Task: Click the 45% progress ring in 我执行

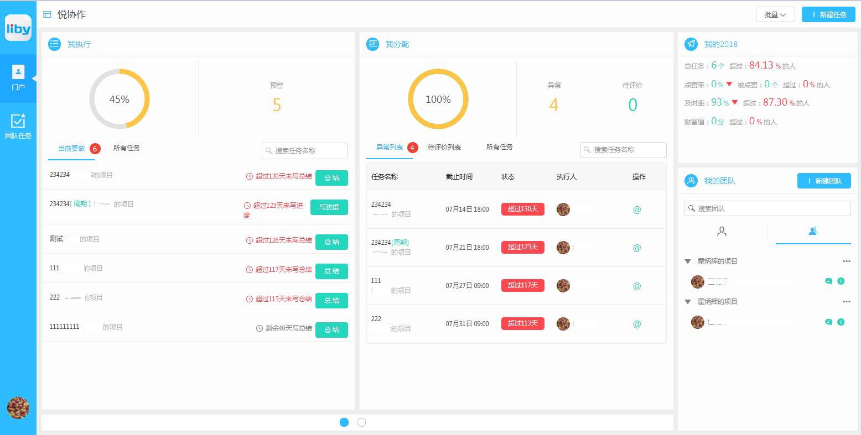Action: pos(120,99)
